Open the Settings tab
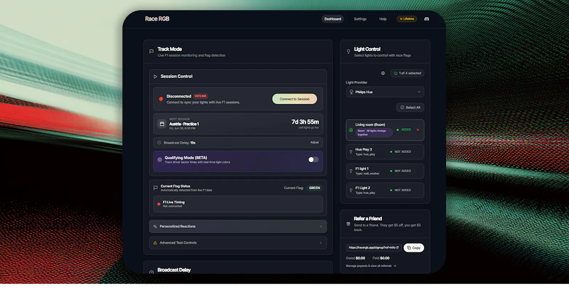 (360, 19)
